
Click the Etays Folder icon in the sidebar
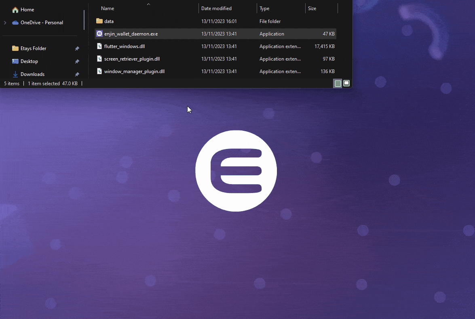(15, 48)
